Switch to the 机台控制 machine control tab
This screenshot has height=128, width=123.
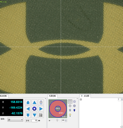4,96
